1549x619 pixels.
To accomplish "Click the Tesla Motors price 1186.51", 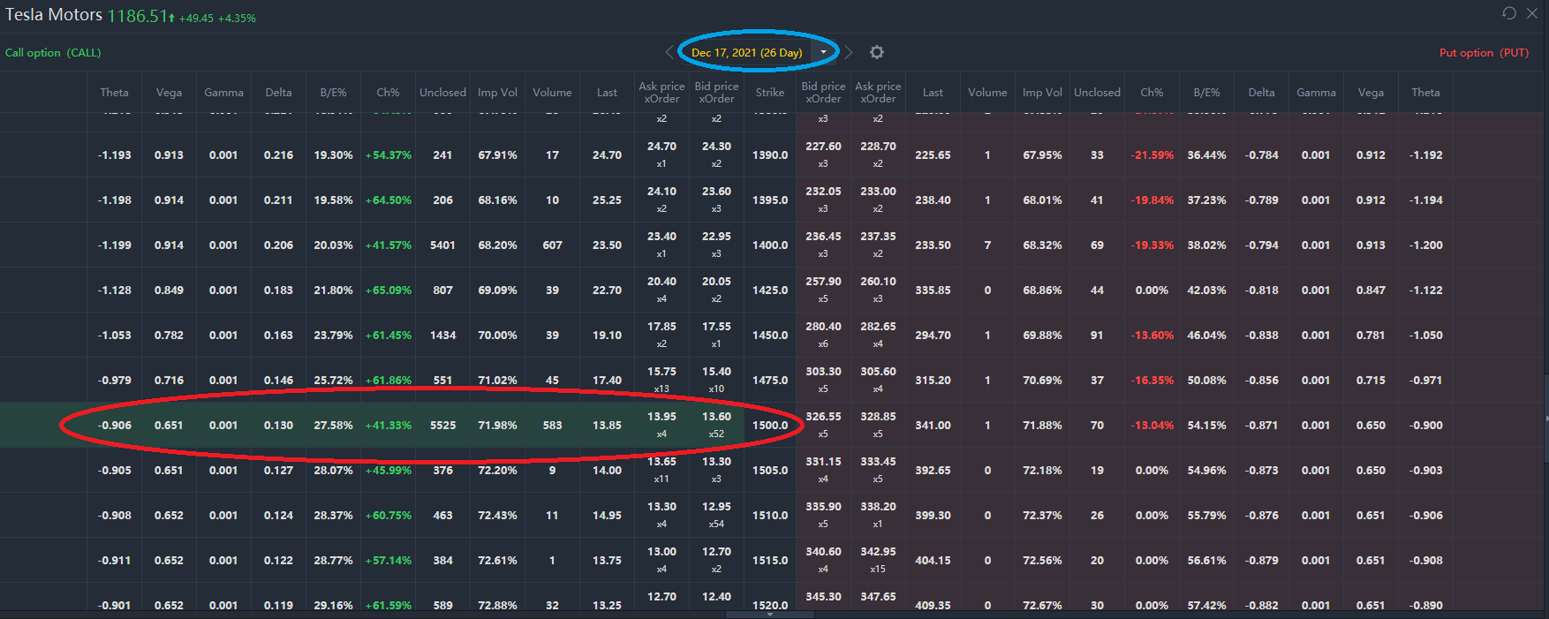I will pos(136,16).
